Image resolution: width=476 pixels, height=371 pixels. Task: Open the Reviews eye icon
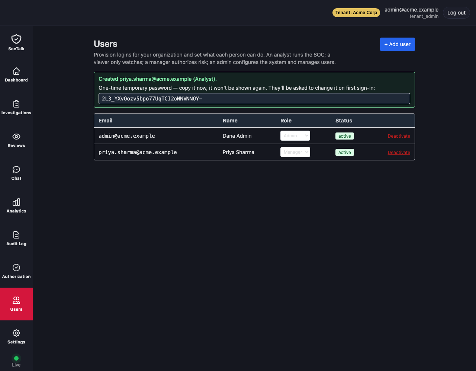point(16,137)
